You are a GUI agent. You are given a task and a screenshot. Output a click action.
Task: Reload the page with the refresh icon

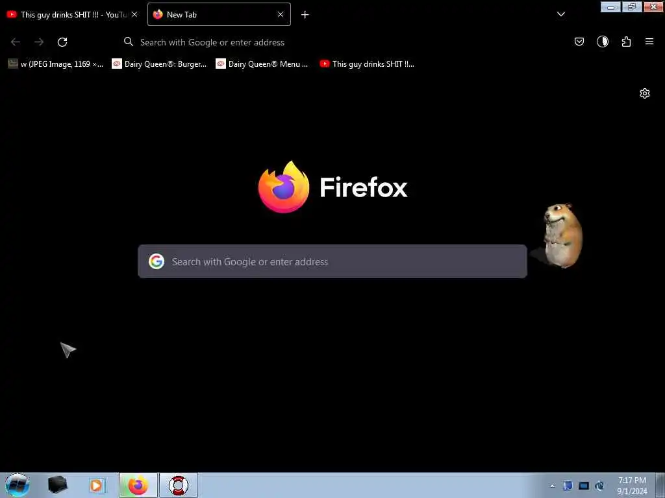pyautogui.click(x=62, y=42)
